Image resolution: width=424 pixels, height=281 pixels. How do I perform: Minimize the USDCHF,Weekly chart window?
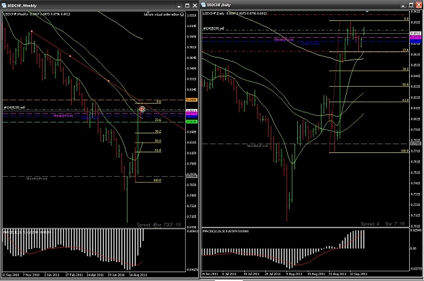pyautogui.click(x=179, y=5)
